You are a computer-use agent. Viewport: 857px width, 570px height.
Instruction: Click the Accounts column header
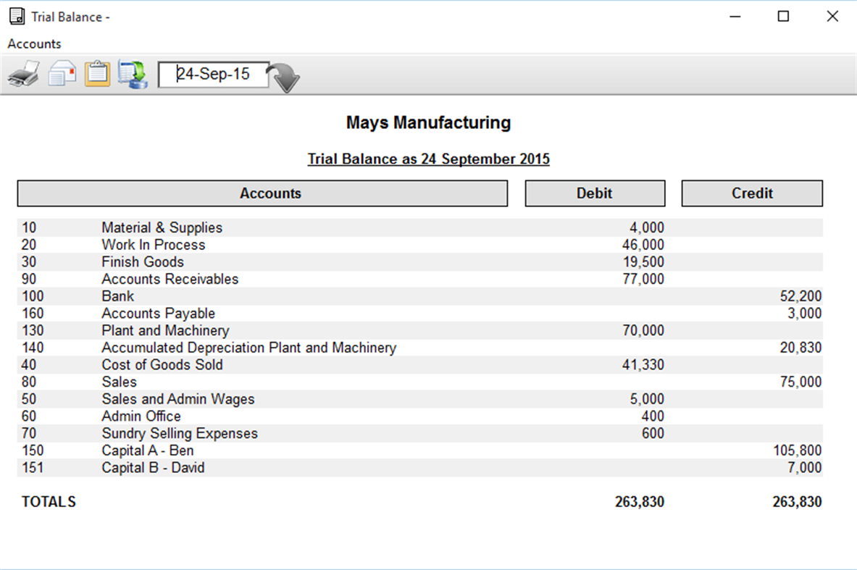coord(270,193)
